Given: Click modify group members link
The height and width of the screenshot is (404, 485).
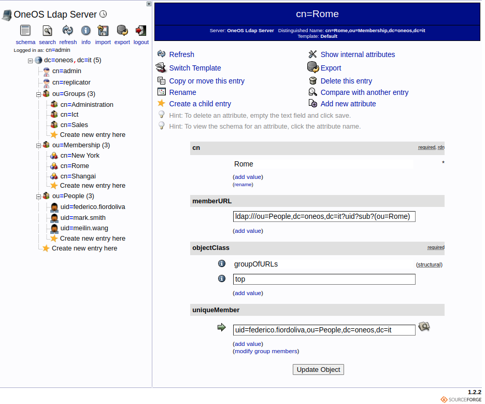Looking at the screenshot, I should click(266, 352).
